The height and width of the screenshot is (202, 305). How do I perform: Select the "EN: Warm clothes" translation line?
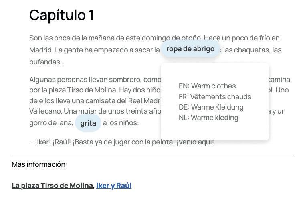(x=207, y=86)
